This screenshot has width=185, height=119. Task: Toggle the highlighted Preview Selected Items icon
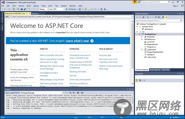pyautogui.click(x=166, y=17)
